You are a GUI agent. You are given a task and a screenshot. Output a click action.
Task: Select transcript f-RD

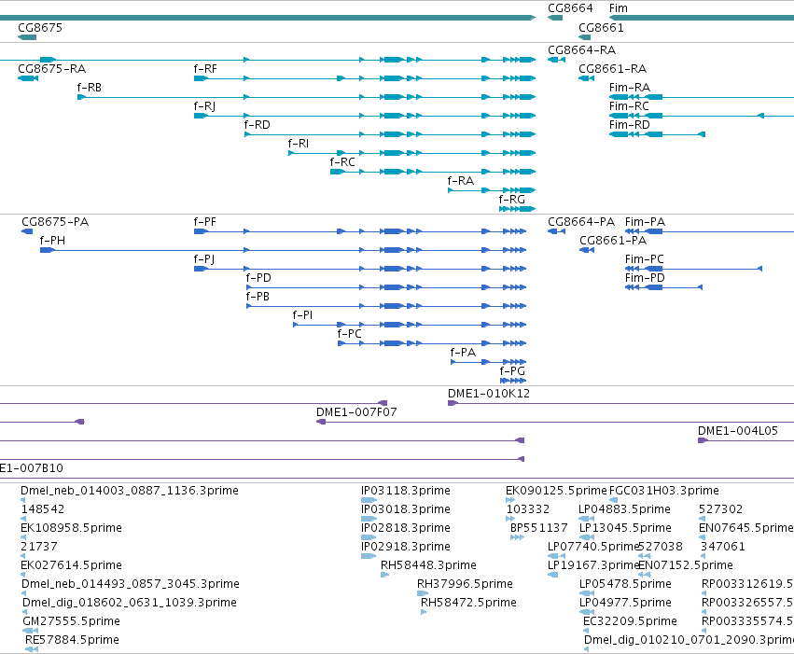(258, 125)
